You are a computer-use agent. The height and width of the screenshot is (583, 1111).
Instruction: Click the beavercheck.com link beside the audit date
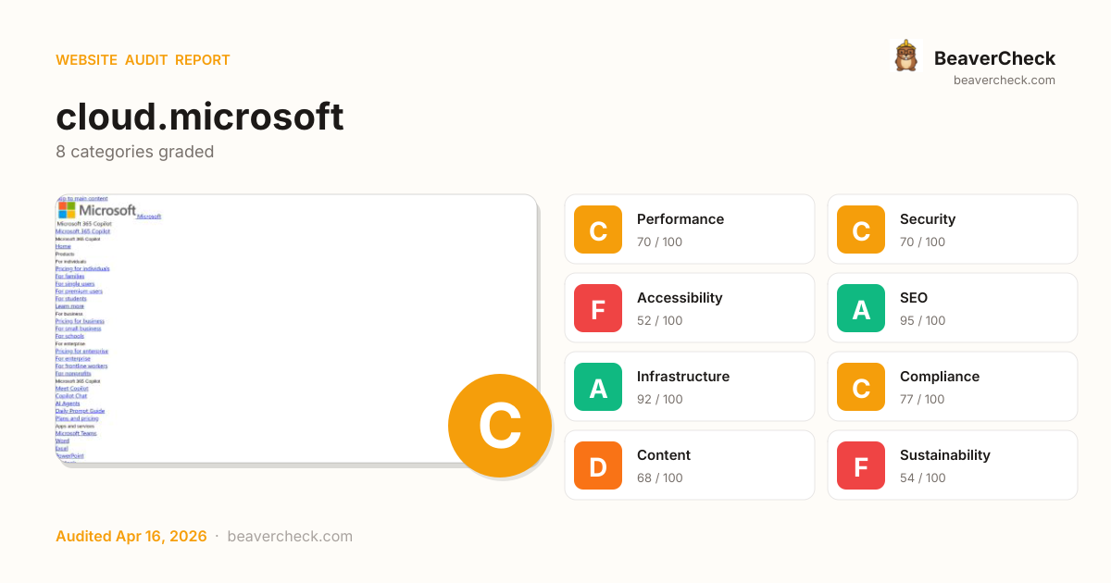coord(290,537)
